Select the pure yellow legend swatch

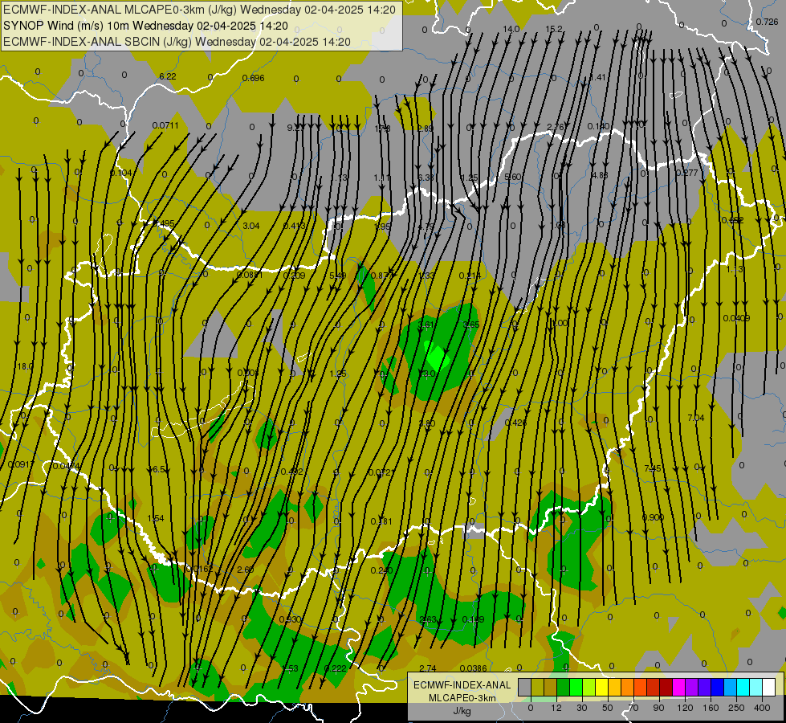601,687
